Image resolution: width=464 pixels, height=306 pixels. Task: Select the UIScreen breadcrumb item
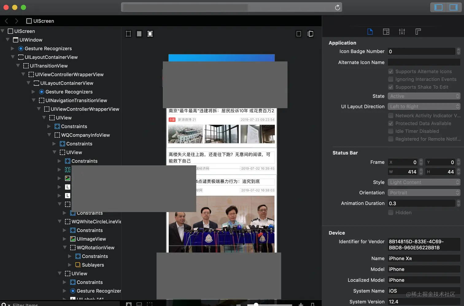pos(40,21)
